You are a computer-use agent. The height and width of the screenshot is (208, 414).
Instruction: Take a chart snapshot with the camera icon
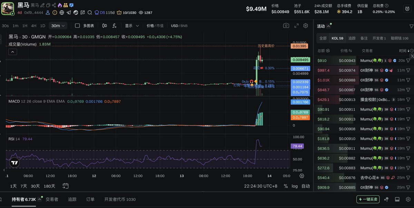pyautogui.click(x=286, y=25)
